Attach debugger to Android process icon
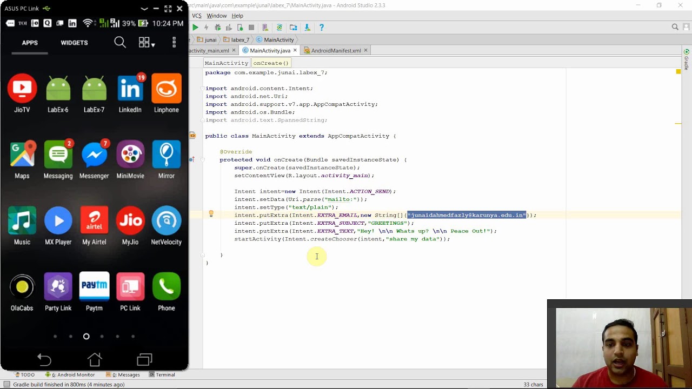This screenshot has width=692, height=389. (240, 28)
